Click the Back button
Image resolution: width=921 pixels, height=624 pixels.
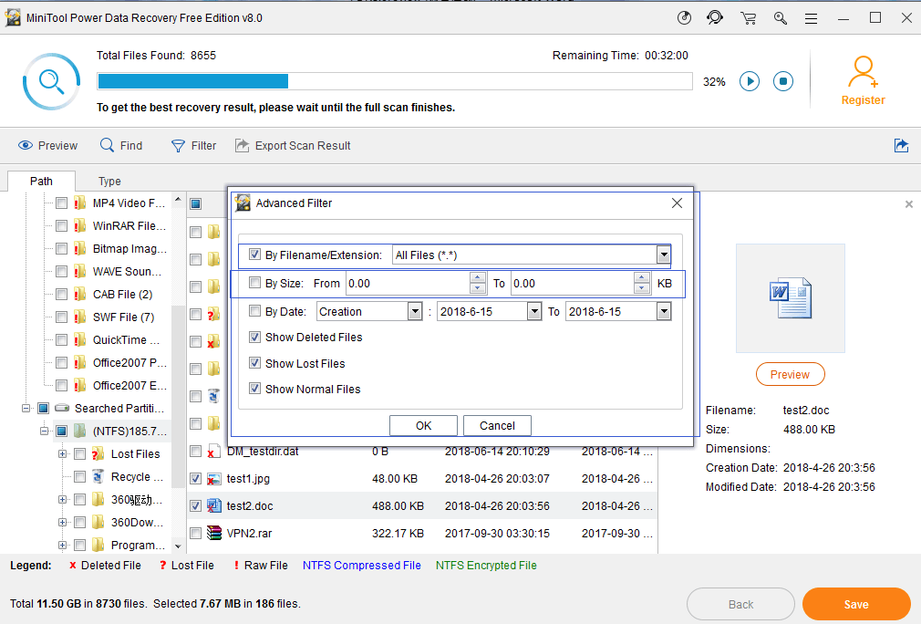740,604
